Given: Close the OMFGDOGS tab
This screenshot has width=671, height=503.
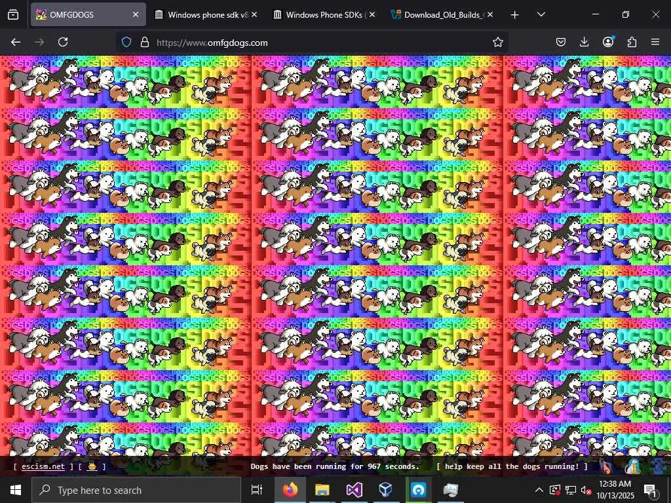Looking at the screenshot, I should coord(135,14).
